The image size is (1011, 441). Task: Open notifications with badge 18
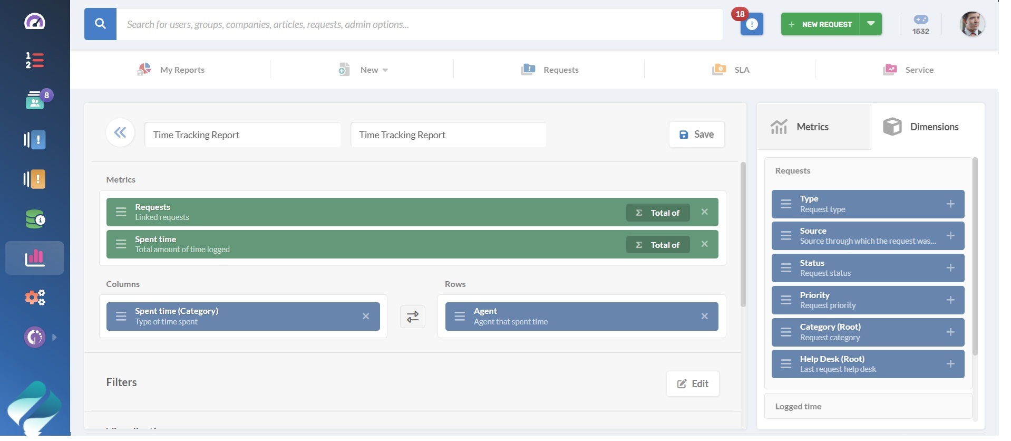pyautogui.click(x=751, y=24)
